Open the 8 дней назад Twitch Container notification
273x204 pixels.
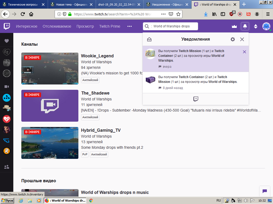click(195, 82)
